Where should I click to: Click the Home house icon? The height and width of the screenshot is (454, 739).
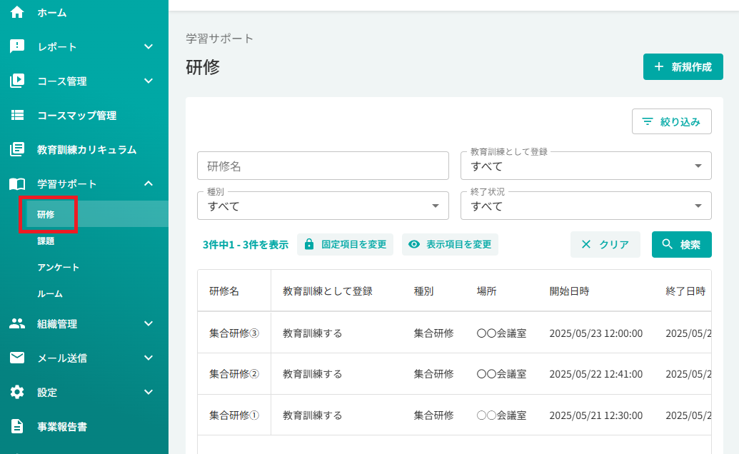(17, 12)
